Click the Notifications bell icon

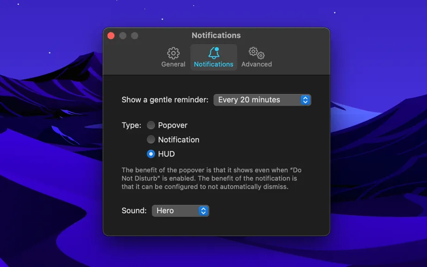coord(214,53)
